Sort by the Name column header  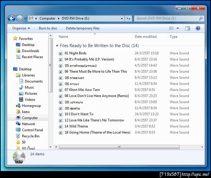pyautogui.click(x=63, y=36)
